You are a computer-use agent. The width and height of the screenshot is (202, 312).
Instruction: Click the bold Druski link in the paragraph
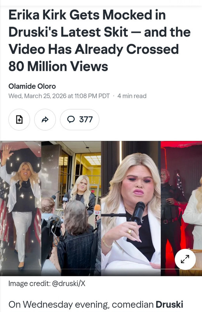[x=169, y=305]
